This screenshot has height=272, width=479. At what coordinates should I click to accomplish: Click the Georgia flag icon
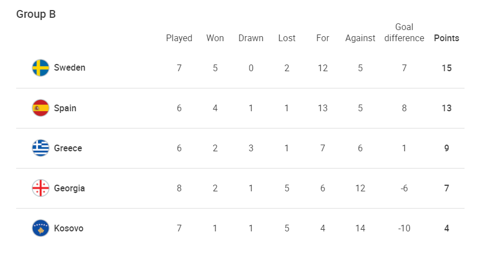pyautogui.click(x=41, y=188)
